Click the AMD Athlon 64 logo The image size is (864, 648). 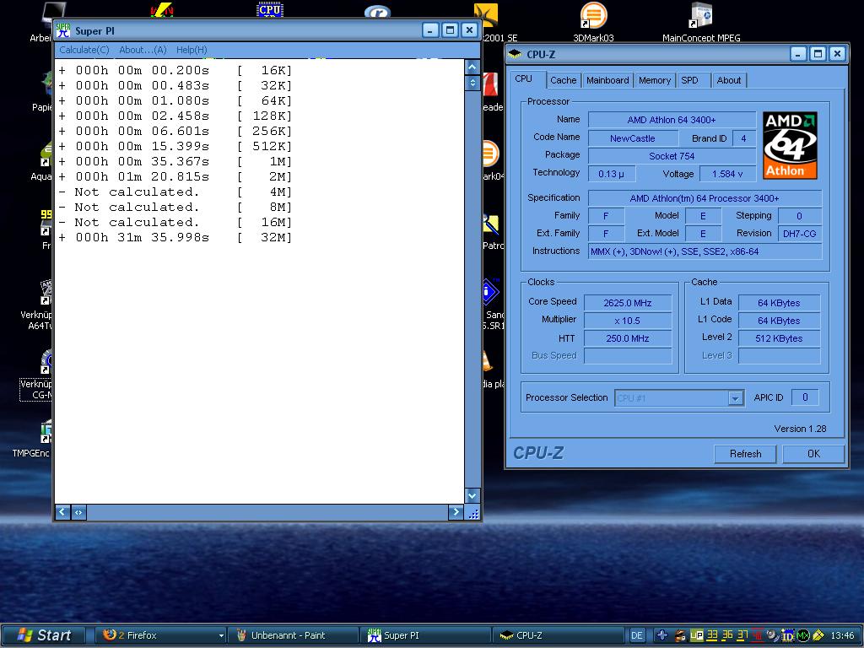click(790, 145)
